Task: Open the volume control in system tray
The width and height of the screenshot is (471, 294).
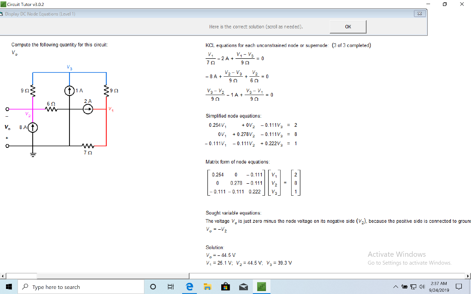Action: click(x=421, y=286)
